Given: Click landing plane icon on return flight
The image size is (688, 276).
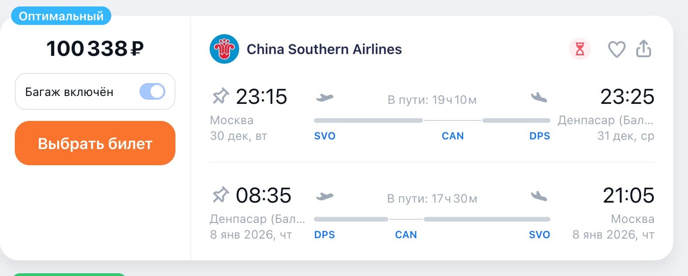Looking at the screenshot, I should coord(539,196).
